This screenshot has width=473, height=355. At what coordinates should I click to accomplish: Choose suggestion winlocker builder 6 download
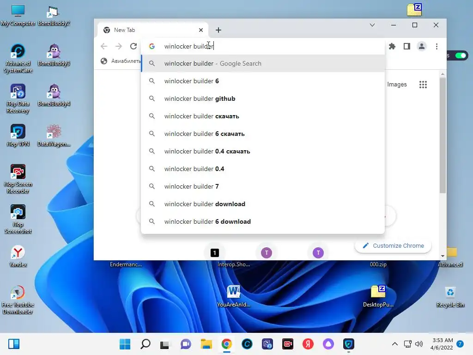point(263,221)
